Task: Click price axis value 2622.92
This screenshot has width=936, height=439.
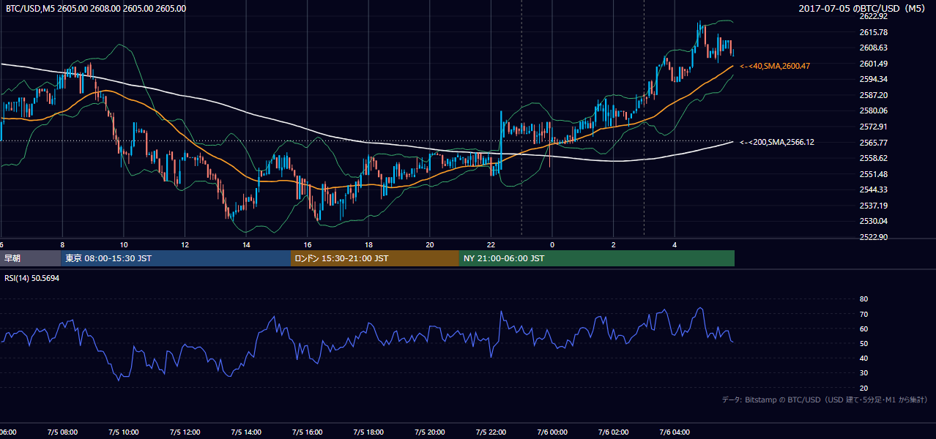Action: pyautogui.click(x=873, y=16)
